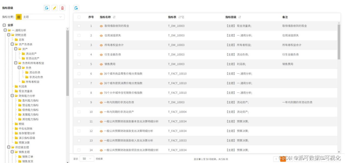Viewport: 345px width, 163px height.
Task: Click the sort icon beside 指标名称 header
Action: pyautogui.click(x=114, y=17)
